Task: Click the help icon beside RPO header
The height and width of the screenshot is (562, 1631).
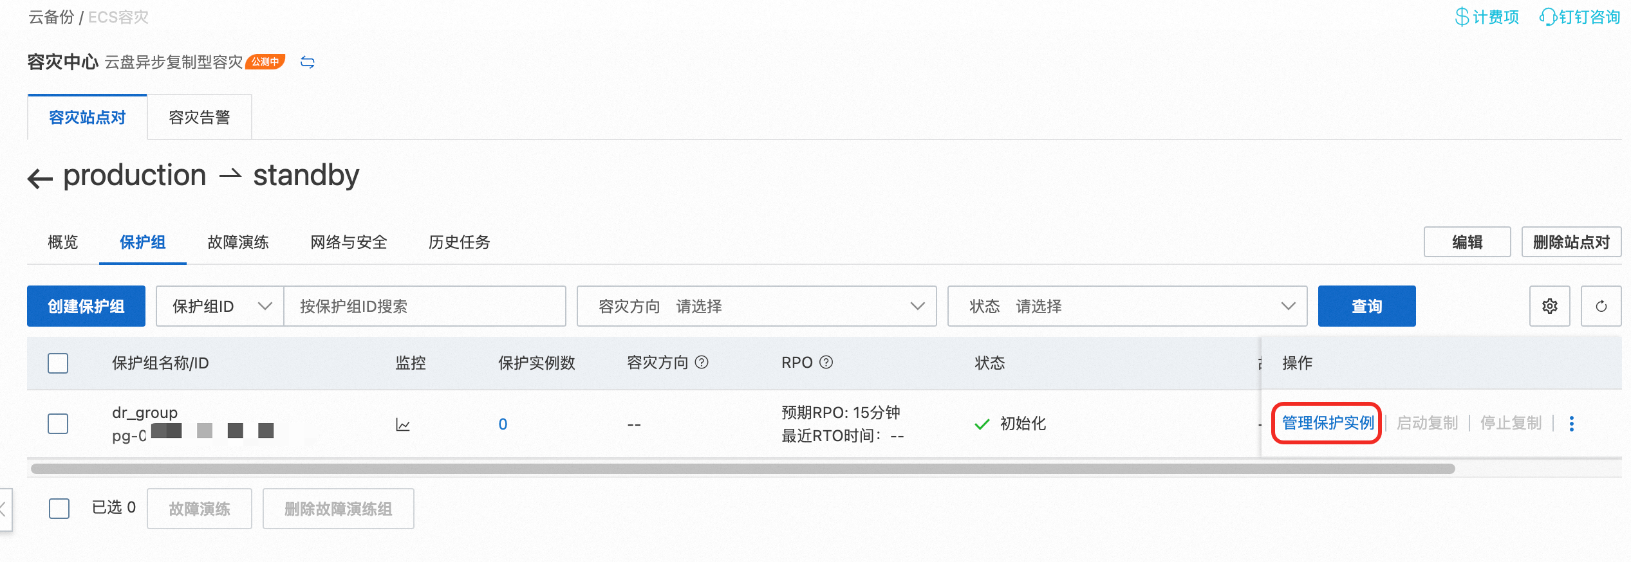Action: [826, 362]
